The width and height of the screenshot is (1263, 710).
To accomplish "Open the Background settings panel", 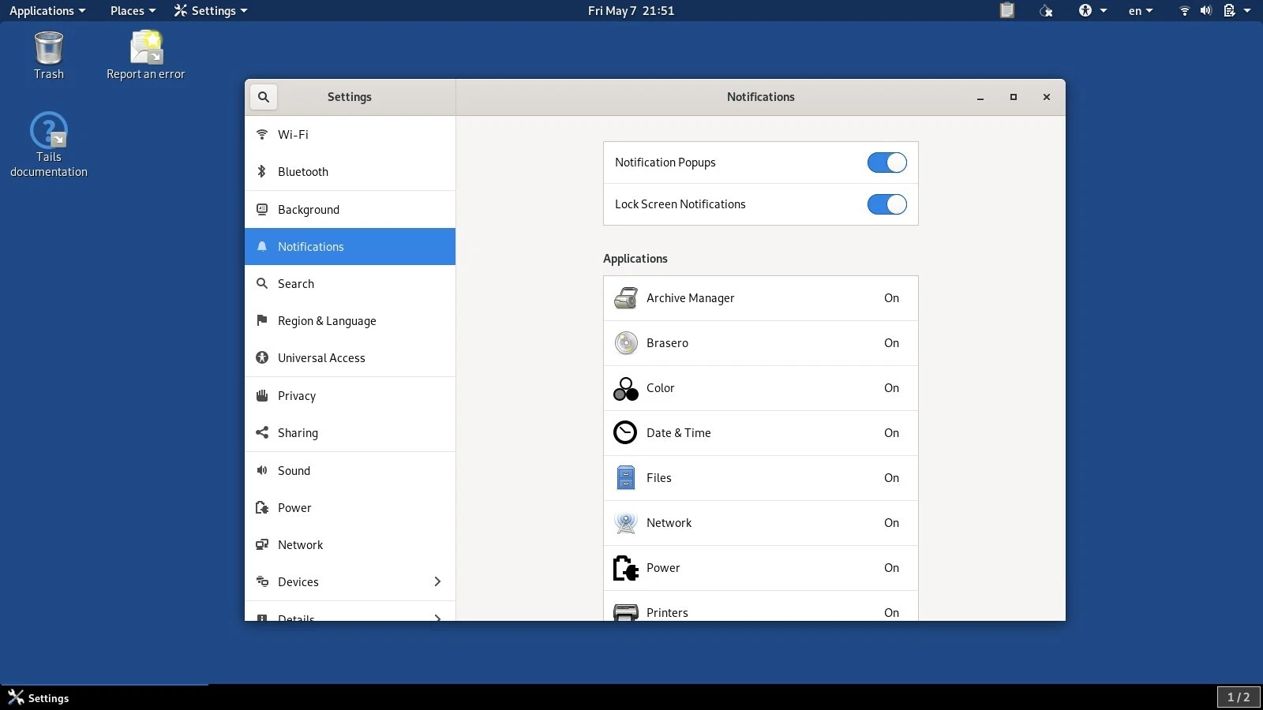I will click(x=350, y=210).
